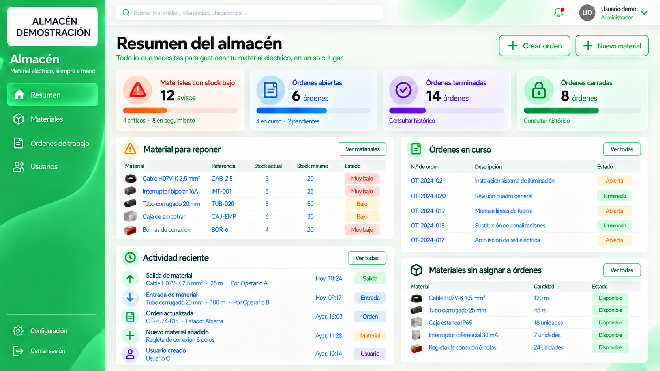Screen dimensions: 660x371
Task: Open Resumen in the sidebar
Action: (52, 95)
